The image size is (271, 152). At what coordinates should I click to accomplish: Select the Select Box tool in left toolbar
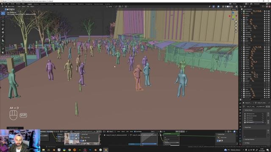coord(3,13)
